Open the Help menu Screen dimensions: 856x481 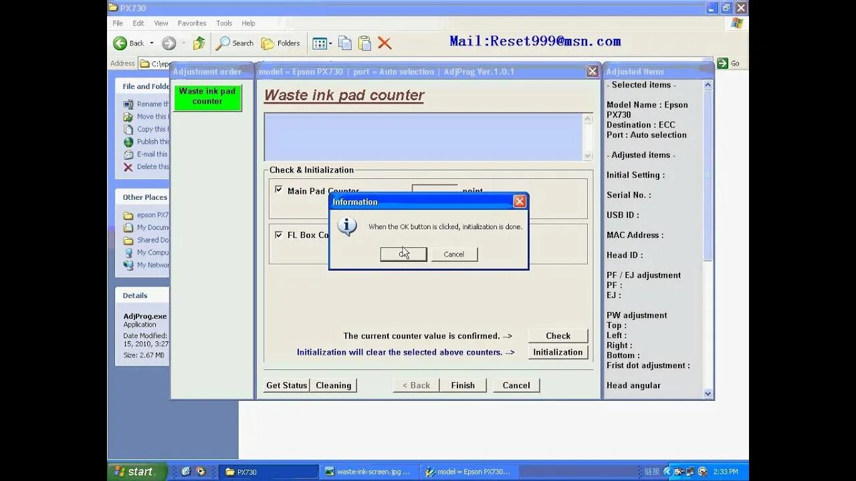click(248, 23)
